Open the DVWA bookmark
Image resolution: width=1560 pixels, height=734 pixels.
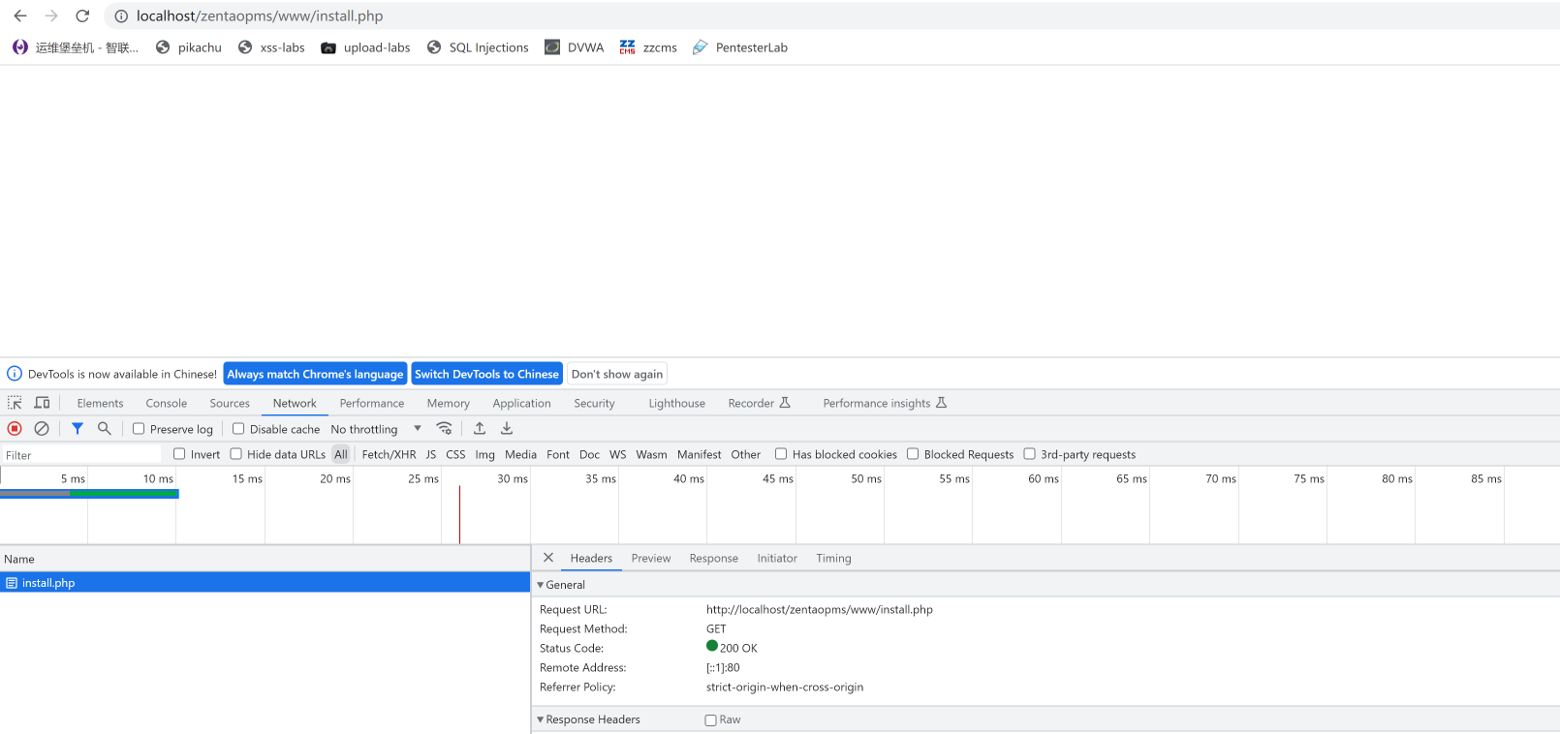tap(575, 47)
